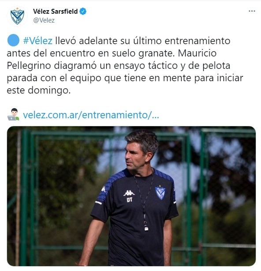Click the technologist emoji before the link
This screenshot has height=271, width=261.
[13, 114]
